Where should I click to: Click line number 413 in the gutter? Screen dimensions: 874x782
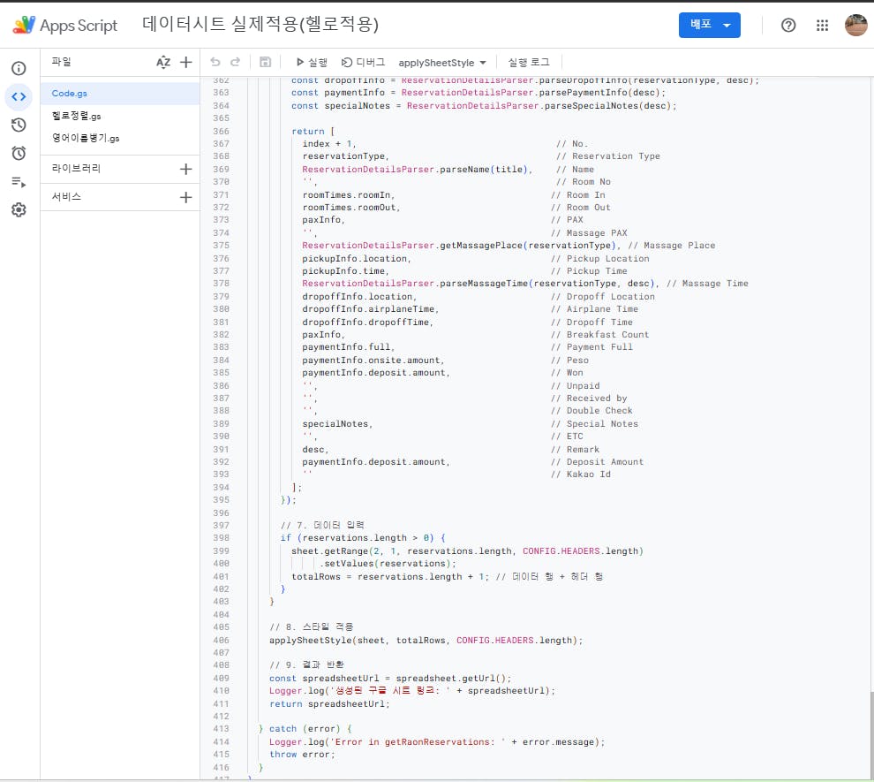(221, 728)
